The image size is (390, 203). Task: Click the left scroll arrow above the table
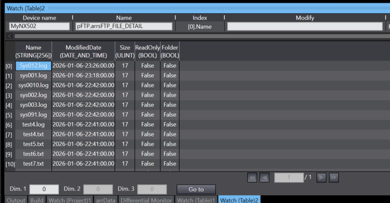[x=9, y=36]
